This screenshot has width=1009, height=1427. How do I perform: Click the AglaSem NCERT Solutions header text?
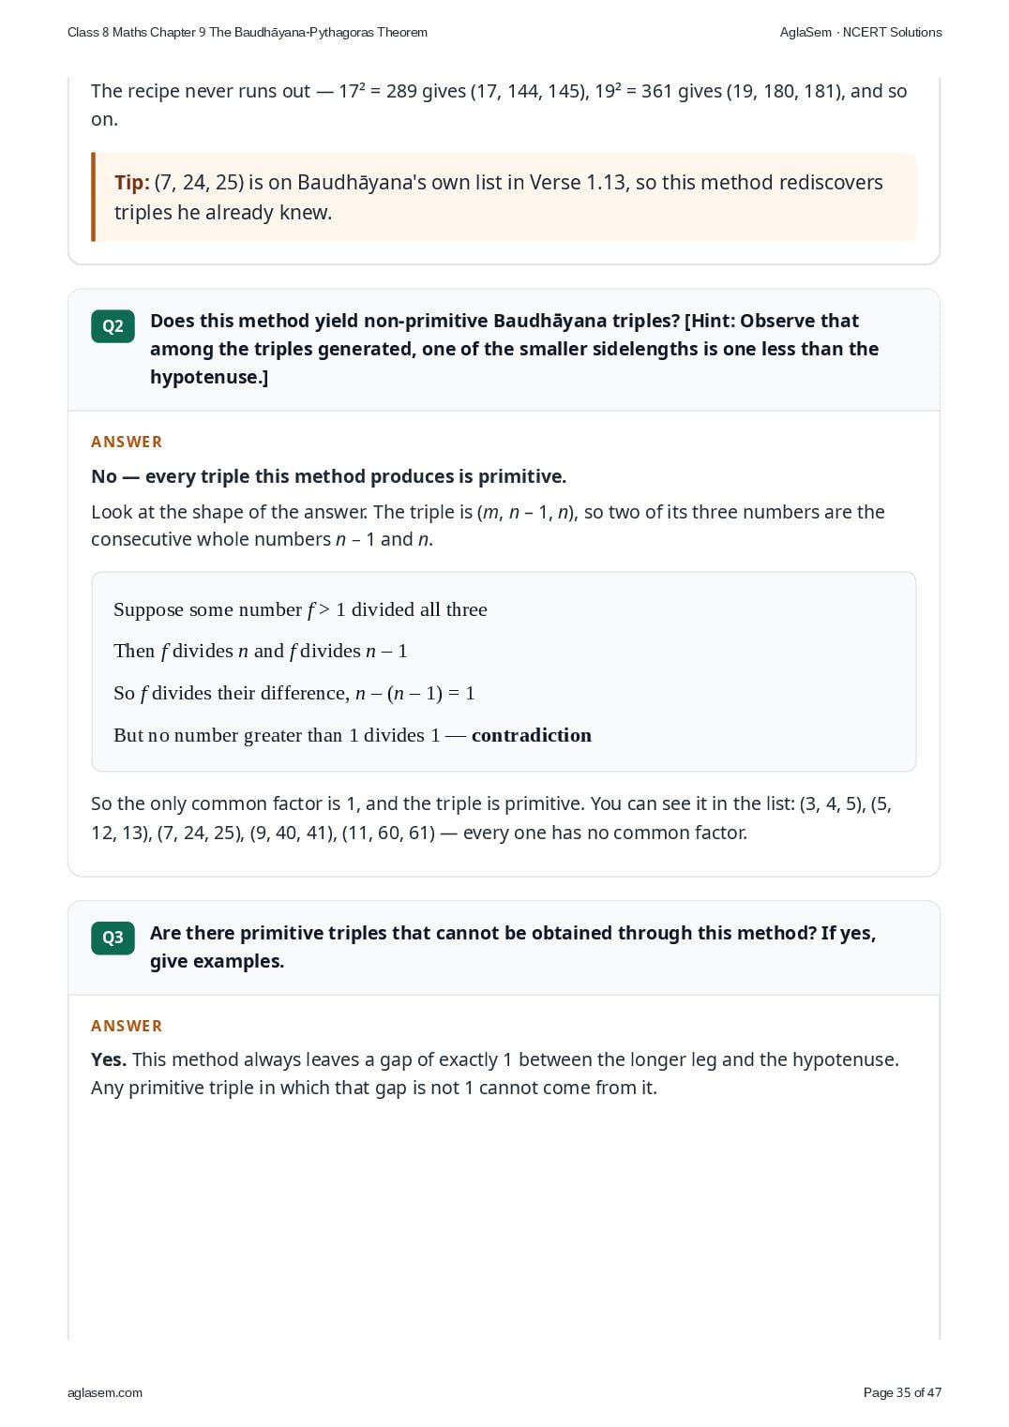[x=861, y=32]
